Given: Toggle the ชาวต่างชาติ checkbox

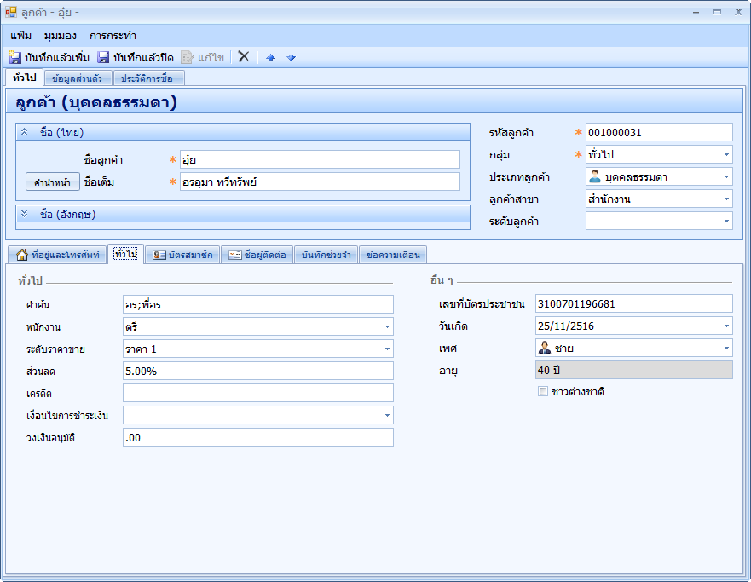Looking at the screenshot, I should [542, 392].
